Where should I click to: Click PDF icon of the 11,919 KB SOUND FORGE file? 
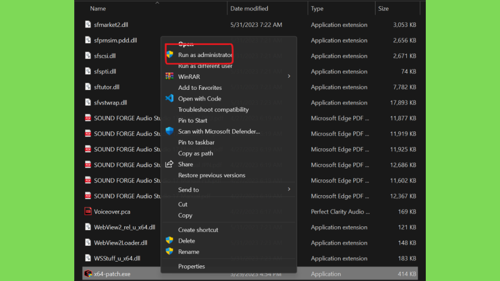click(x=88, y=134)
